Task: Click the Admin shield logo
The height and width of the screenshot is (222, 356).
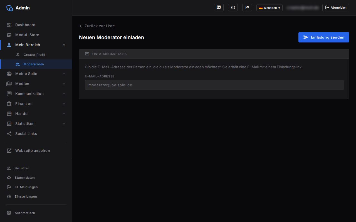Action: 10,8
